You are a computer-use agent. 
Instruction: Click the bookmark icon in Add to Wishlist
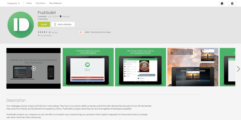click(55, 24)
